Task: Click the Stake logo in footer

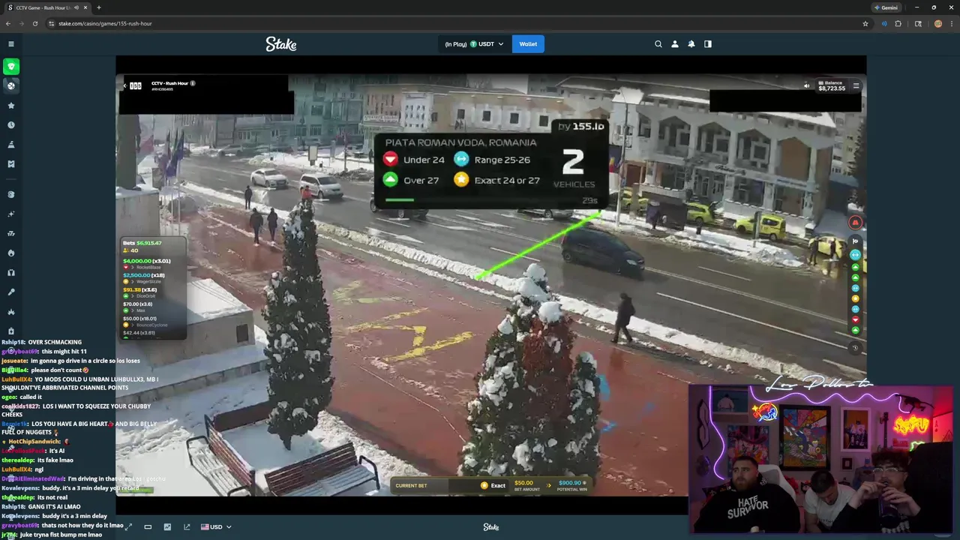Action: click(x=491, y=527)
